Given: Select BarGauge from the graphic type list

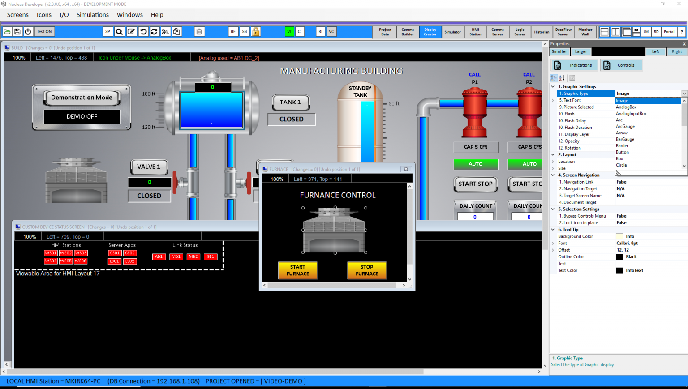Looking at the screenshot, I should (625, 139).
